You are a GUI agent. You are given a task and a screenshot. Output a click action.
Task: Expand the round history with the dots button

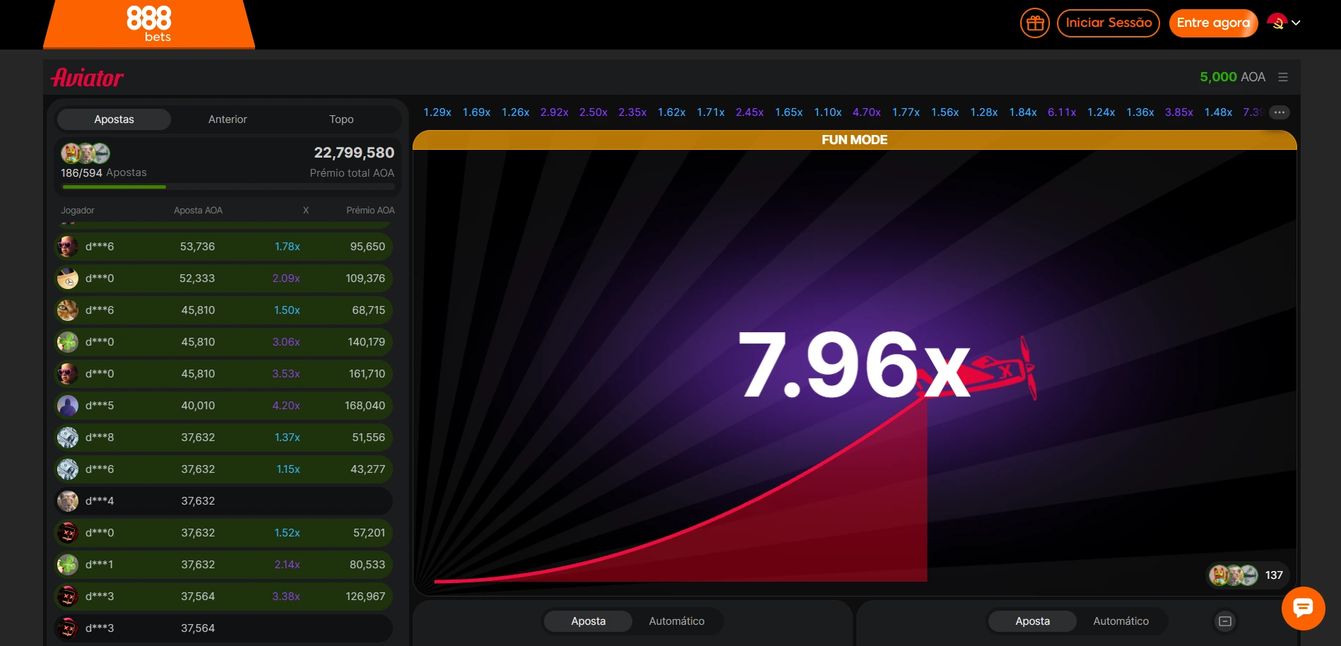tap(1279, 112)
